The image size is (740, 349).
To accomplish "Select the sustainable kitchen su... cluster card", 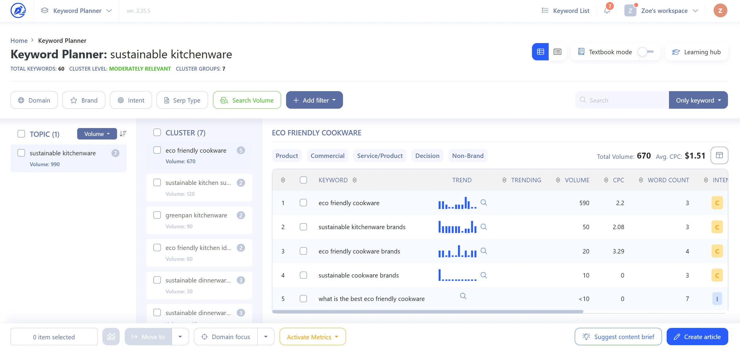I will point(199,188).
